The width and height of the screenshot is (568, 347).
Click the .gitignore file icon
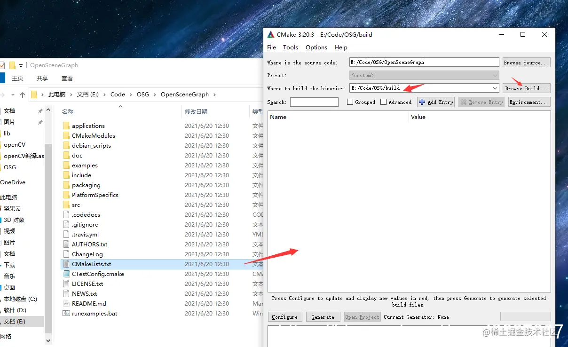tap(66, 224)
